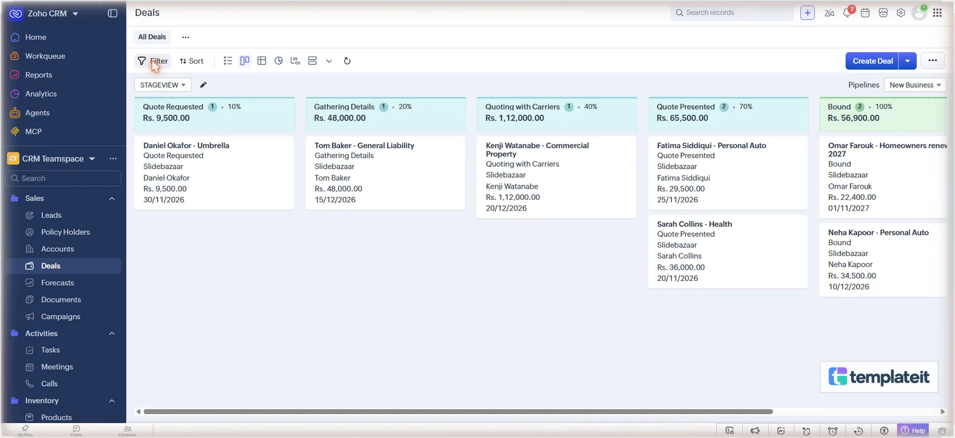
Task: Open the Filter panel
Action: tap(153, 61)
